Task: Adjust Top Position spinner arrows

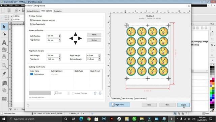Action: tap(60, 40)
